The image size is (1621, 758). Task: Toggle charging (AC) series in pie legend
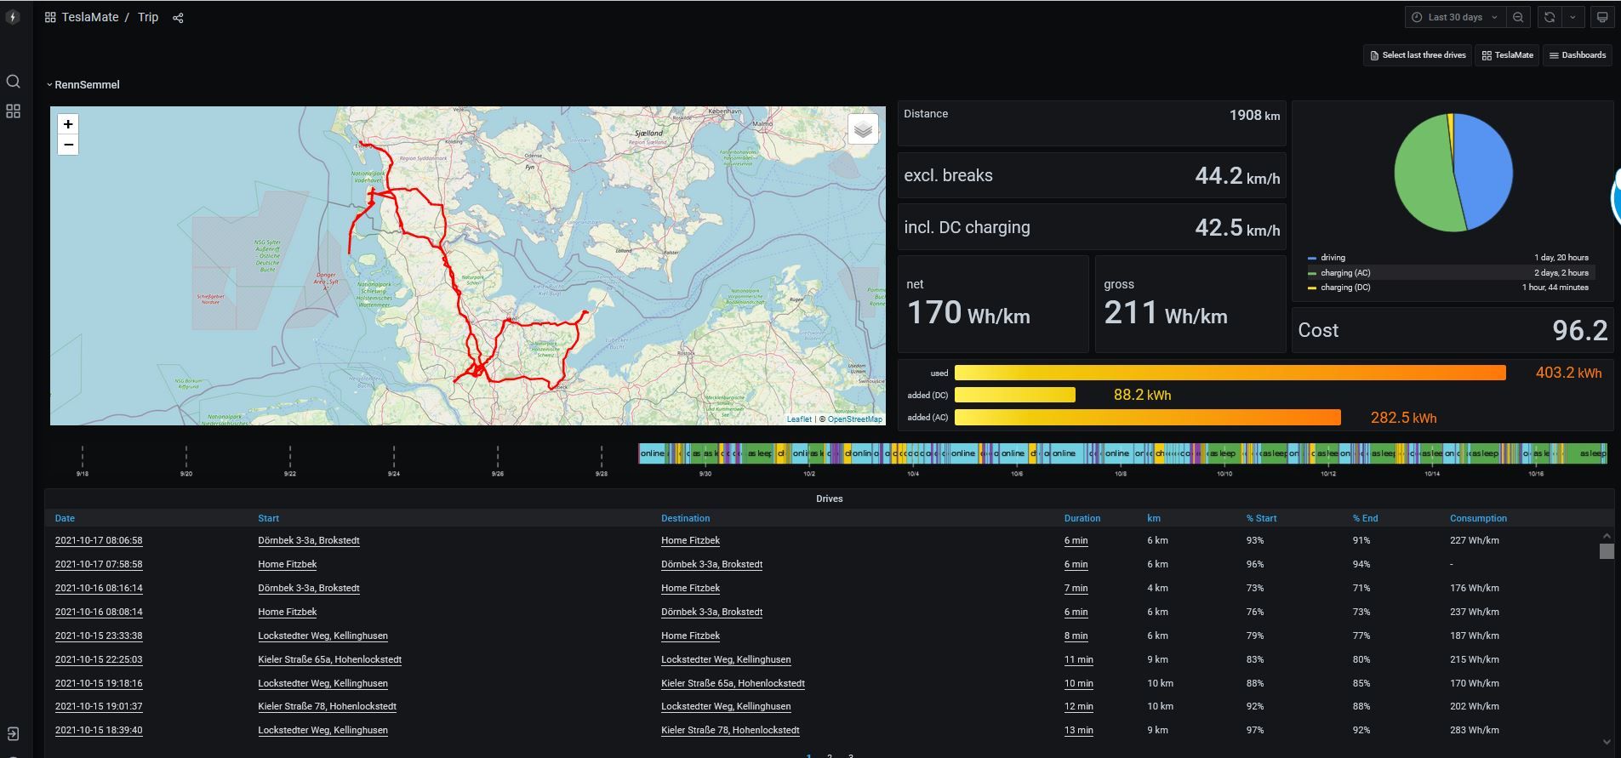[x=1345, y=273]
